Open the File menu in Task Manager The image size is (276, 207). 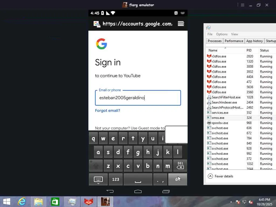tap(210, 34)
